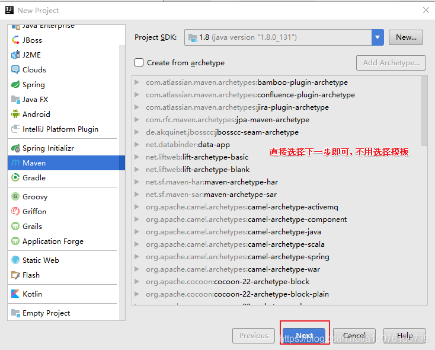This screenshot has height=350, width=435.
Task: Select Spring Initializr project type
Action: tap(63, 148)
